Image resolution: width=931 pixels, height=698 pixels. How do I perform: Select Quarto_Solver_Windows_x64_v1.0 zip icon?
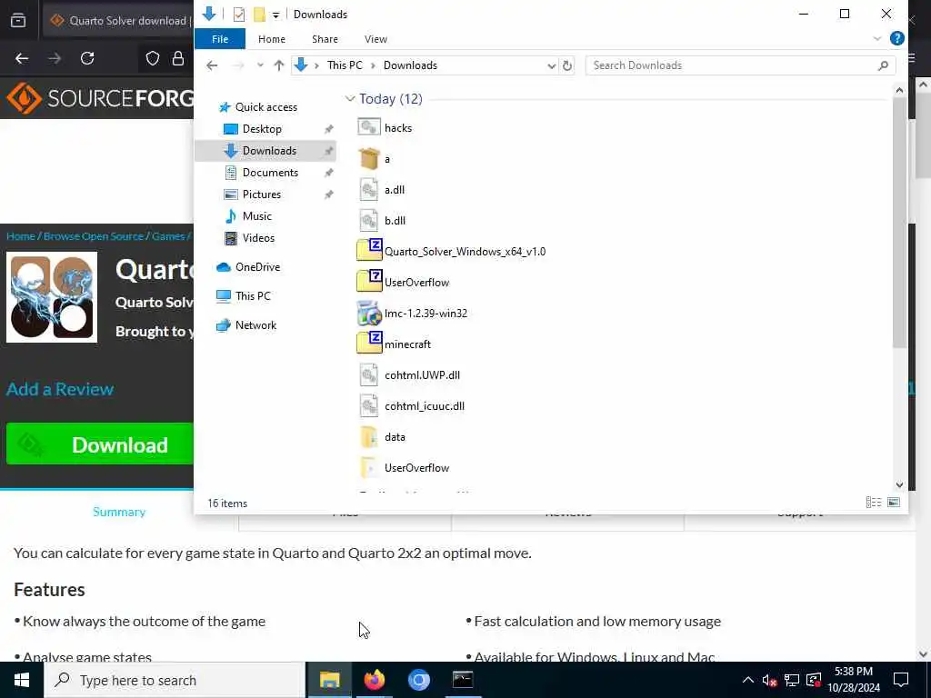(x=369, y=251)
